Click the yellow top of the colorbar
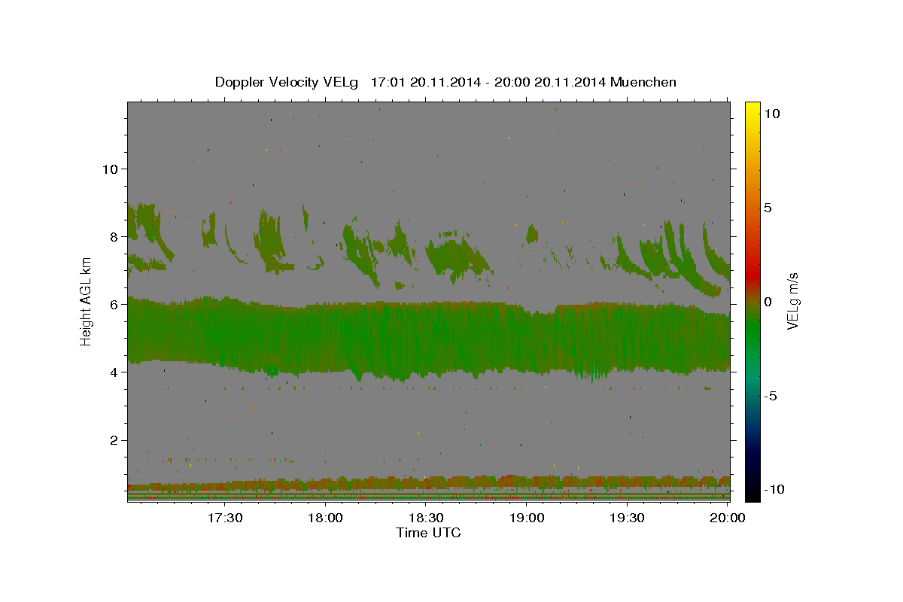The width and height of the screenshot is (903, 602). (752, 109)
